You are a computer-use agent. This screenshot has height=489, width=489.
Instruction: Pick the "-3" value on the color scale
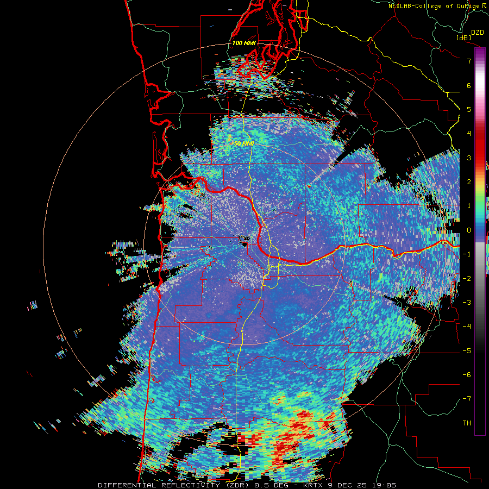coord(467,303)
